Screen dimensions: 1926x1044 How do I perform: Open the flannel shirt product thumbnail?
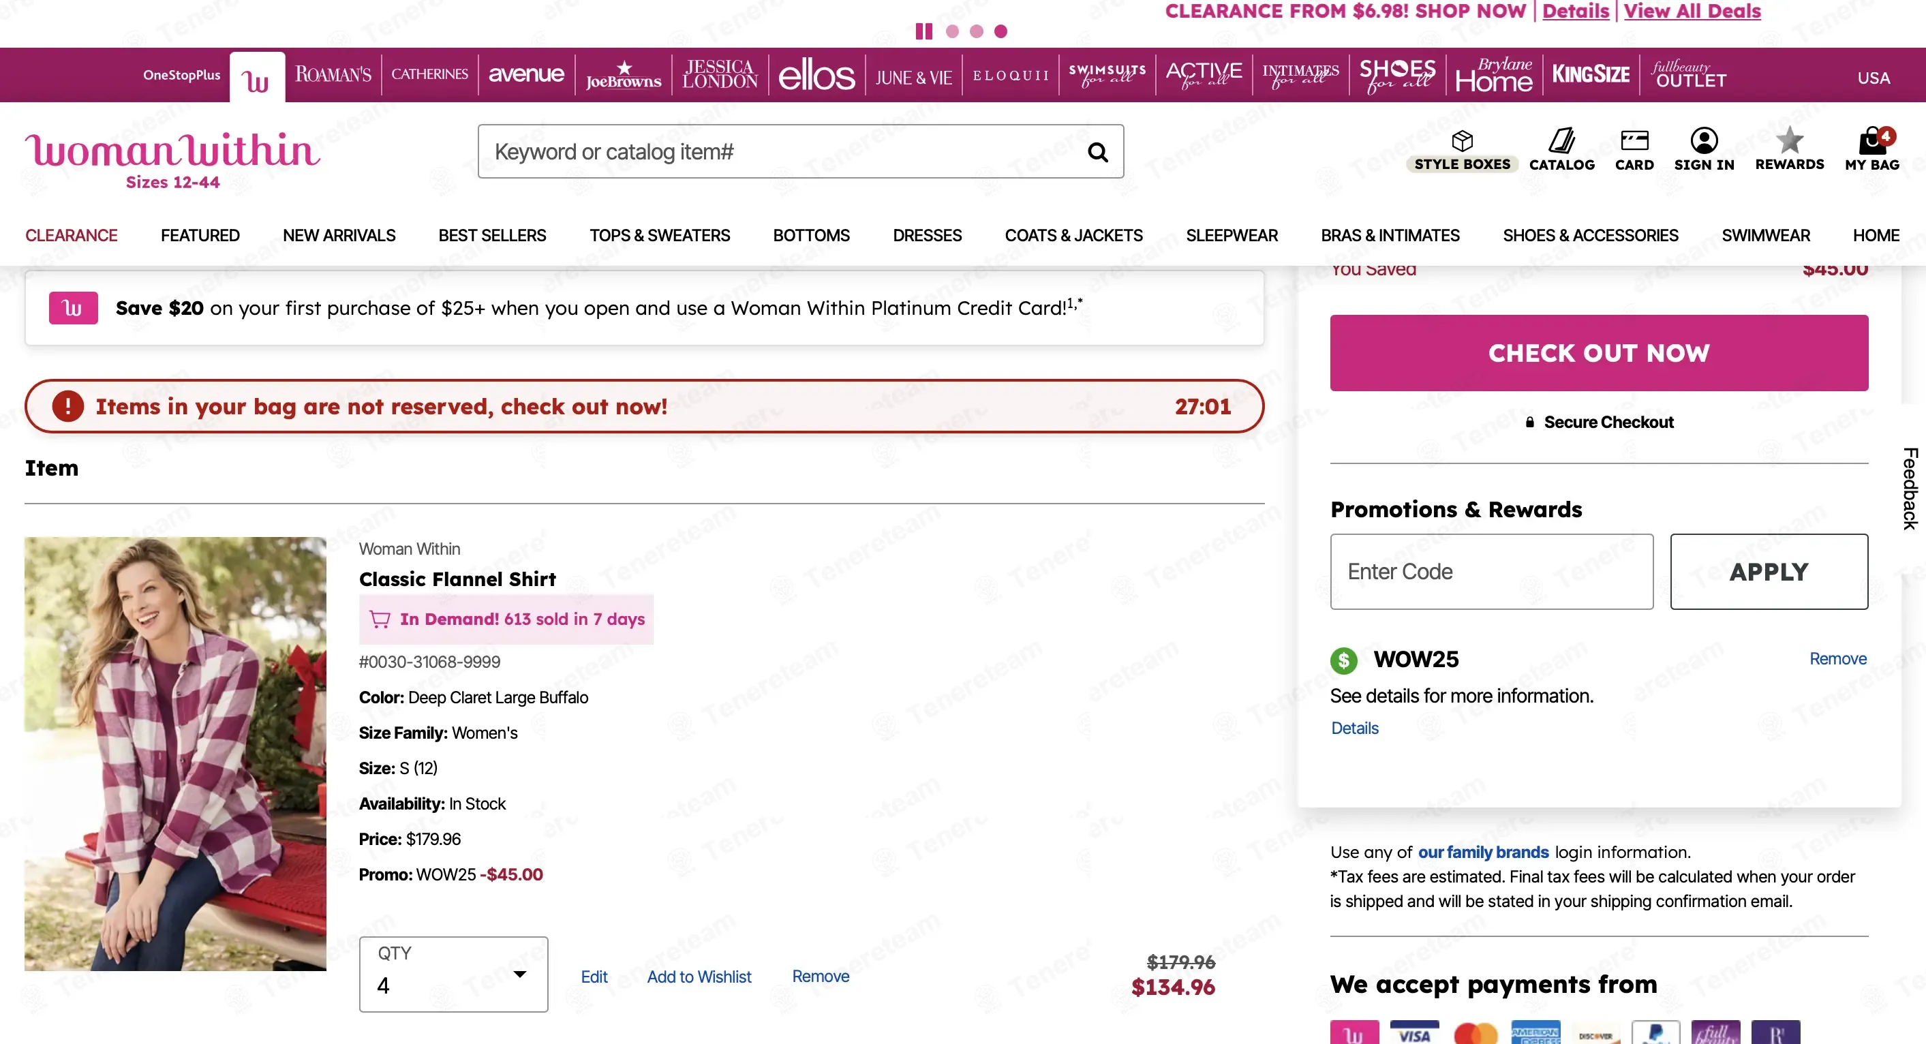pyautogui.click(x=175, y=754)
